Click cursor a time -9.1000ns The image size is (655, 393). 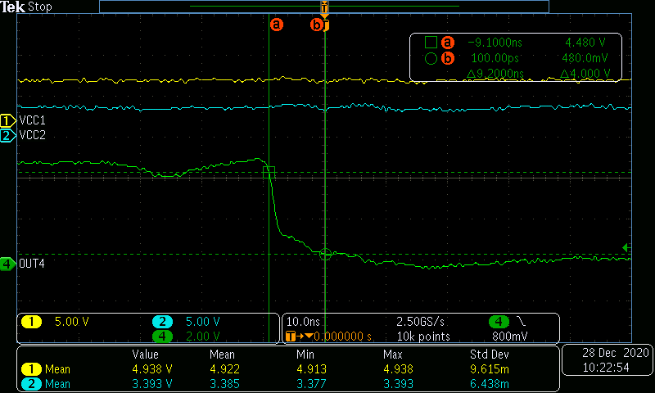pyautogui.click(x=495, y=43)
